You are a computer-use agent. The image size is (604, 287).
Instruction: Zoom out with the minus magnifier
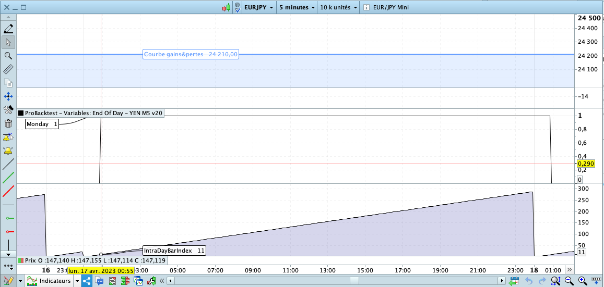[x=569, y=281]
